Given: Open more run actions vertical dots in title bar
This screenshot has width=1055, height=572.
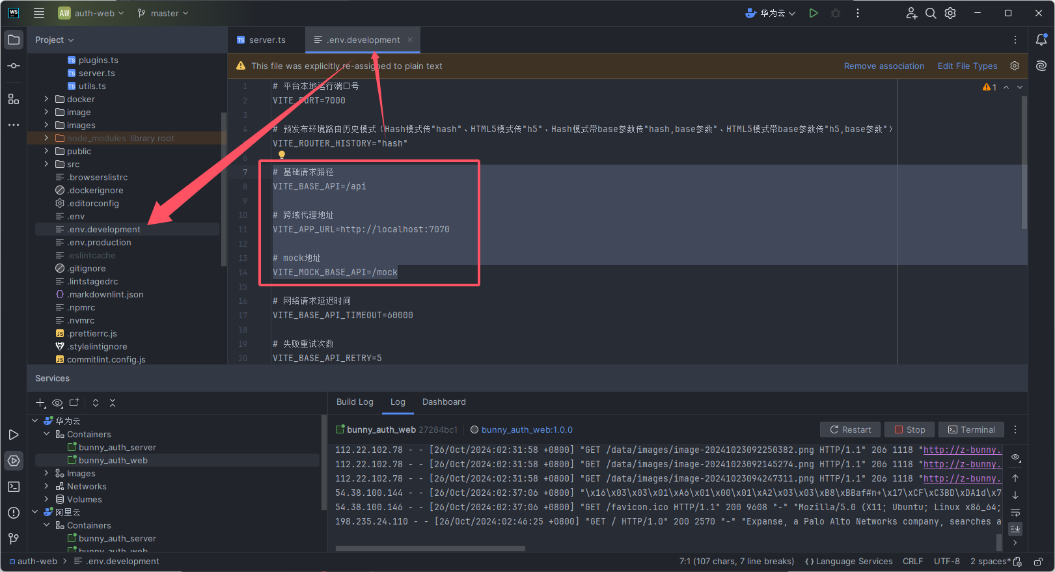Looking at the screenshot, I should click(858, 13).
